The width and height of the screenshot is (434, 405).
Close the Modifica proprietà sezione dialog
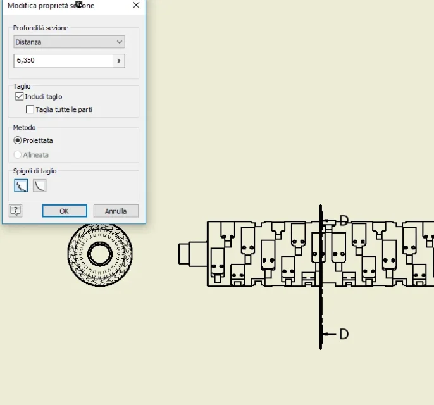(x=136, y=5)
